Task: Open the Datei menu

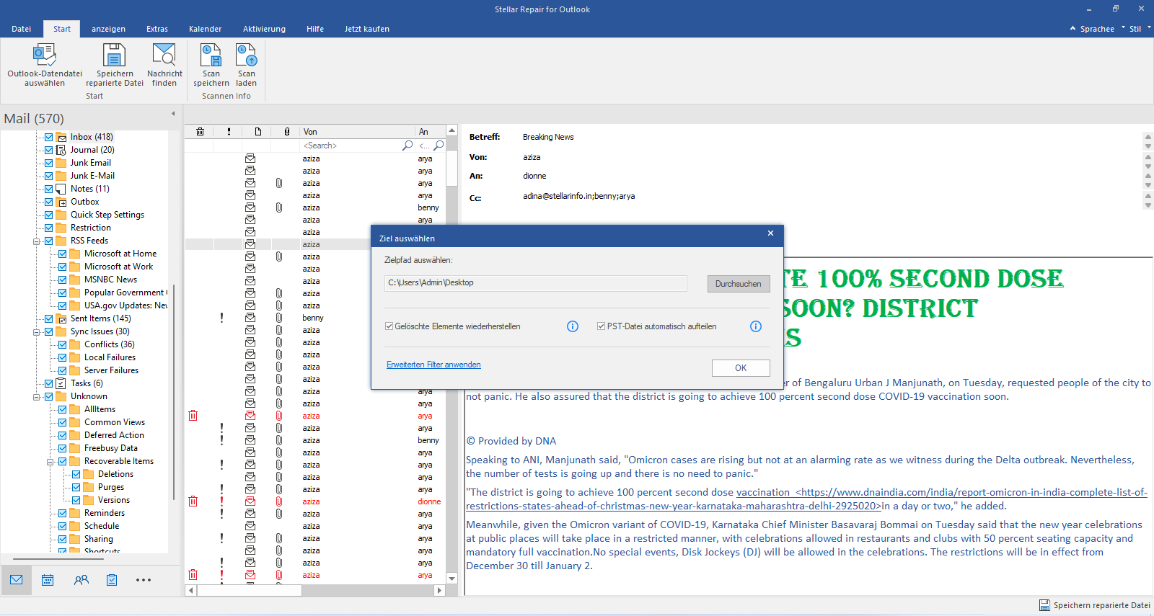Action: (22, 29)
